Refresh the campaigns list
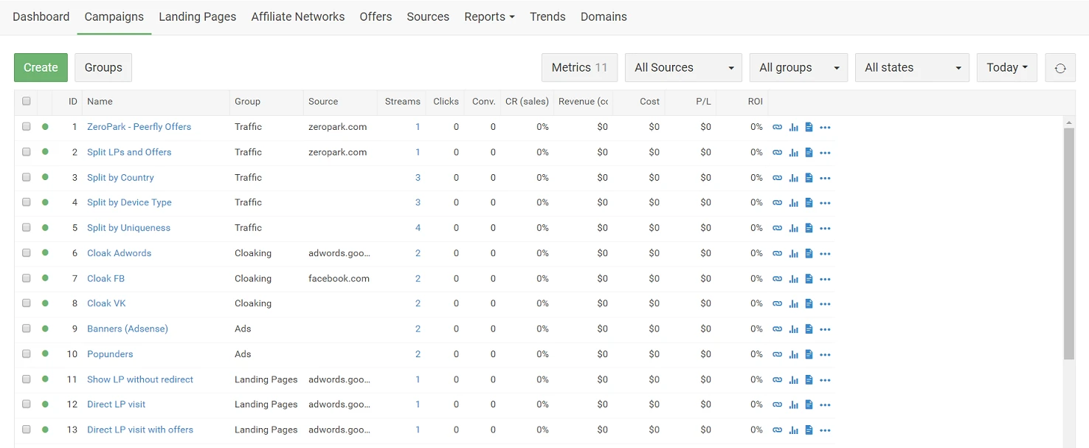The height and width of the screenshot is (448, 1089). 1060,68
